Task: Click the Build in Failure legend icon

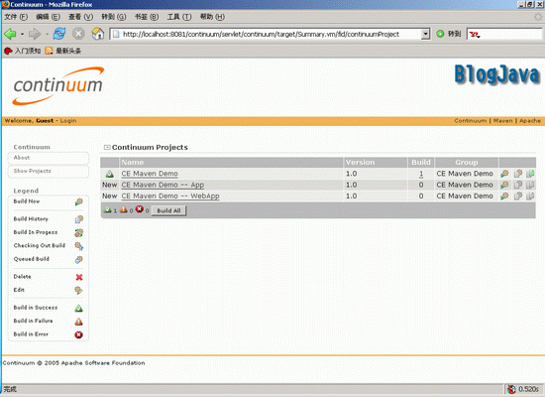Action: [x=79, y=322]
